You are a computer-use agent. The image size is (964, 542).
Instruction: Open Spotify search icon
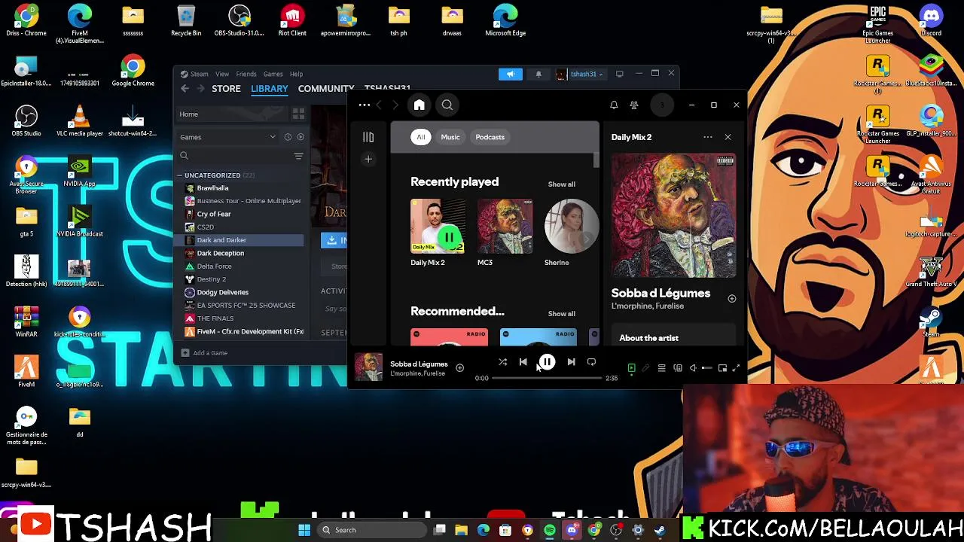pos(447,105)
